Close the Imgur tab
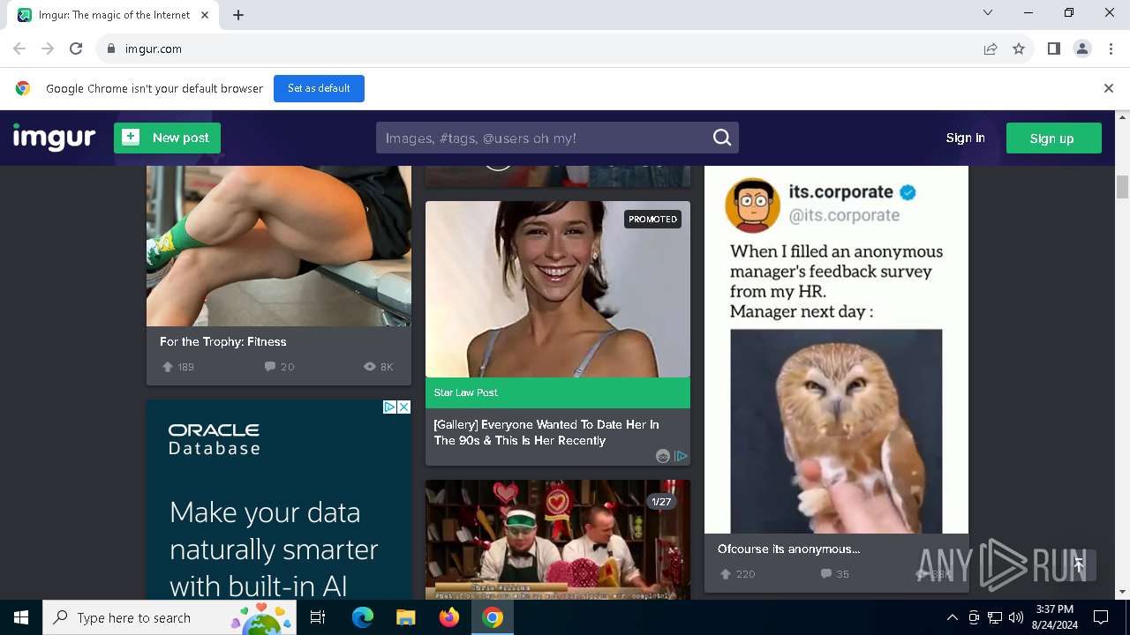This screenshot has width=1130, height=635. pos(205,15)
